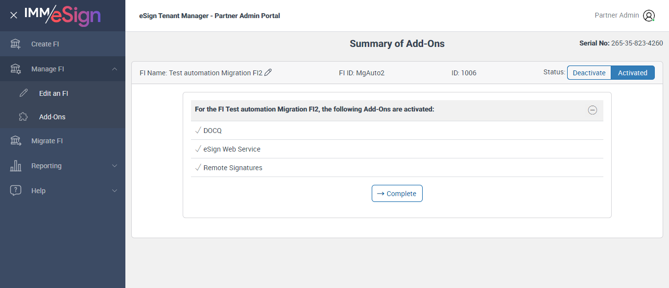The width and height of the screenshot is (669, 288).
Task: Set status to Activated
Action: 632,73
